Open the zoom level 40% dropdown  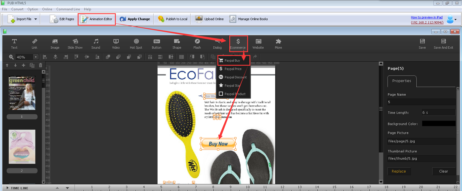[x=36, y=57]
